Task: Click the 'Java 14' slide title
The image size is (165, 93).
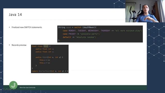Action: point(15,14)
